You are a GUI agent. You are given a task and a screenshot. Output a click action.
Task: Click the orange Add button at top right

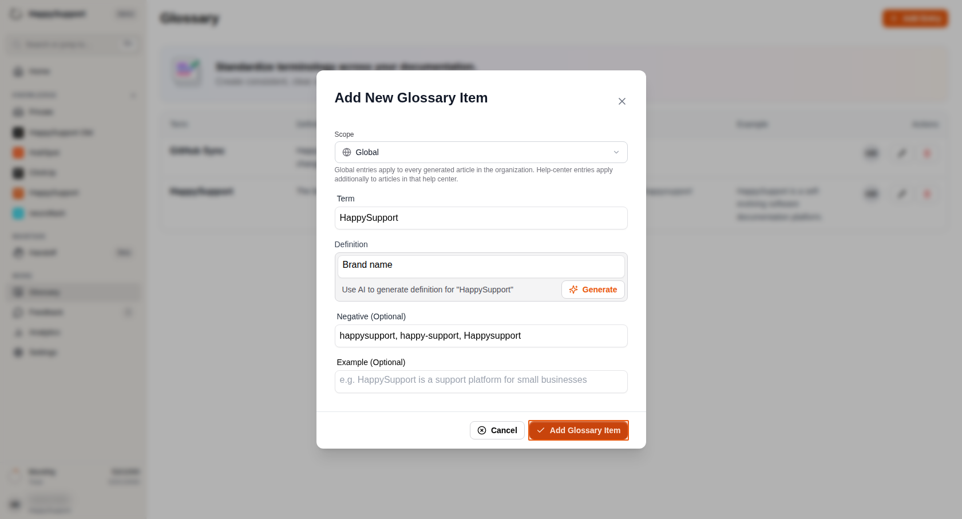tap(915, 18)
